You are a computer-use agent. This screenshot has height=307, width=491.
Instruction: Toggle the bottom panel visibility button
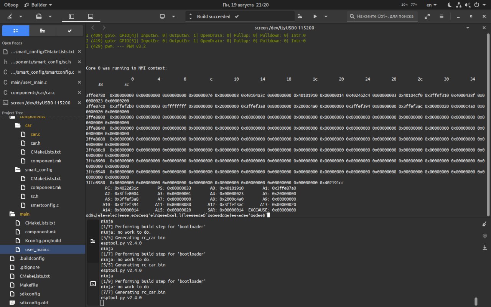pyautogui.click(x=91, y=17)
